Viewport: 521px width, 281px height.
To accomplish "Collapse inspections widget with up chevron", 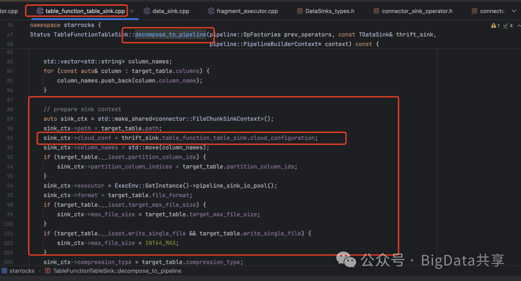I will (519, 26).
